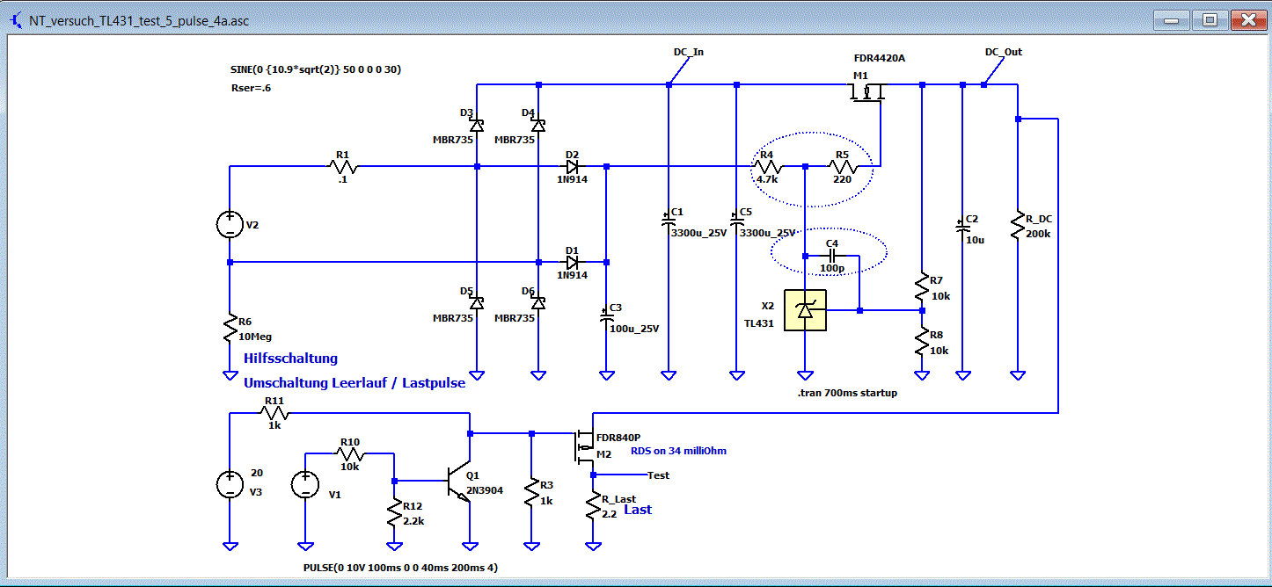Click the R7 resistor symbol
Image resolution: width=1272 pixels, height=587 pixels.
point(922,288)
